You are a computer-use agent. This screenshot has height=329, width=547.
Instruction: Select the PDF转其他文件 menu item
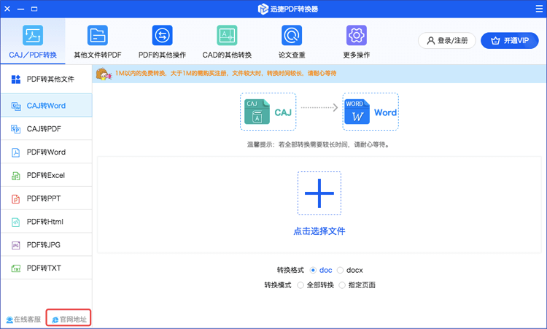coord(47,80)
